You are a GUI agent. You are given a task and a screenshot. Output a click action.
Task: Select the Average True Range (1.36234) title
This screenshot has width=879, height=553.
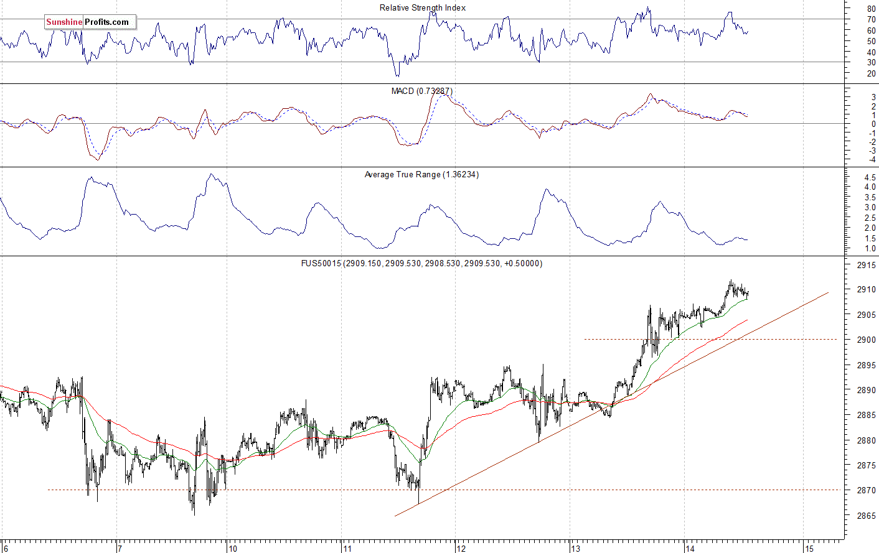click(421, 175)
